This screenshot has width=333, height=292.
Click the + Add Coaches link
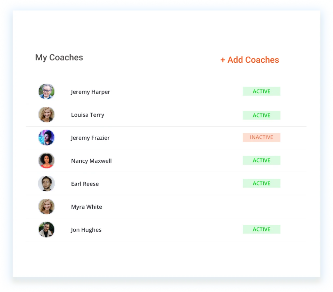click(x=250, y=60)
